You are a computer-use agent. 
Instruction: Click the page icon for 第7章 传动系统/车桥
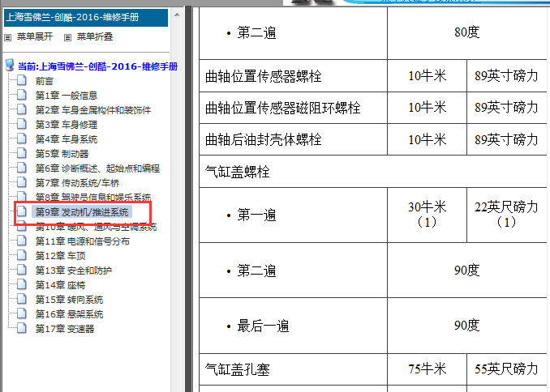pos(22,182)
